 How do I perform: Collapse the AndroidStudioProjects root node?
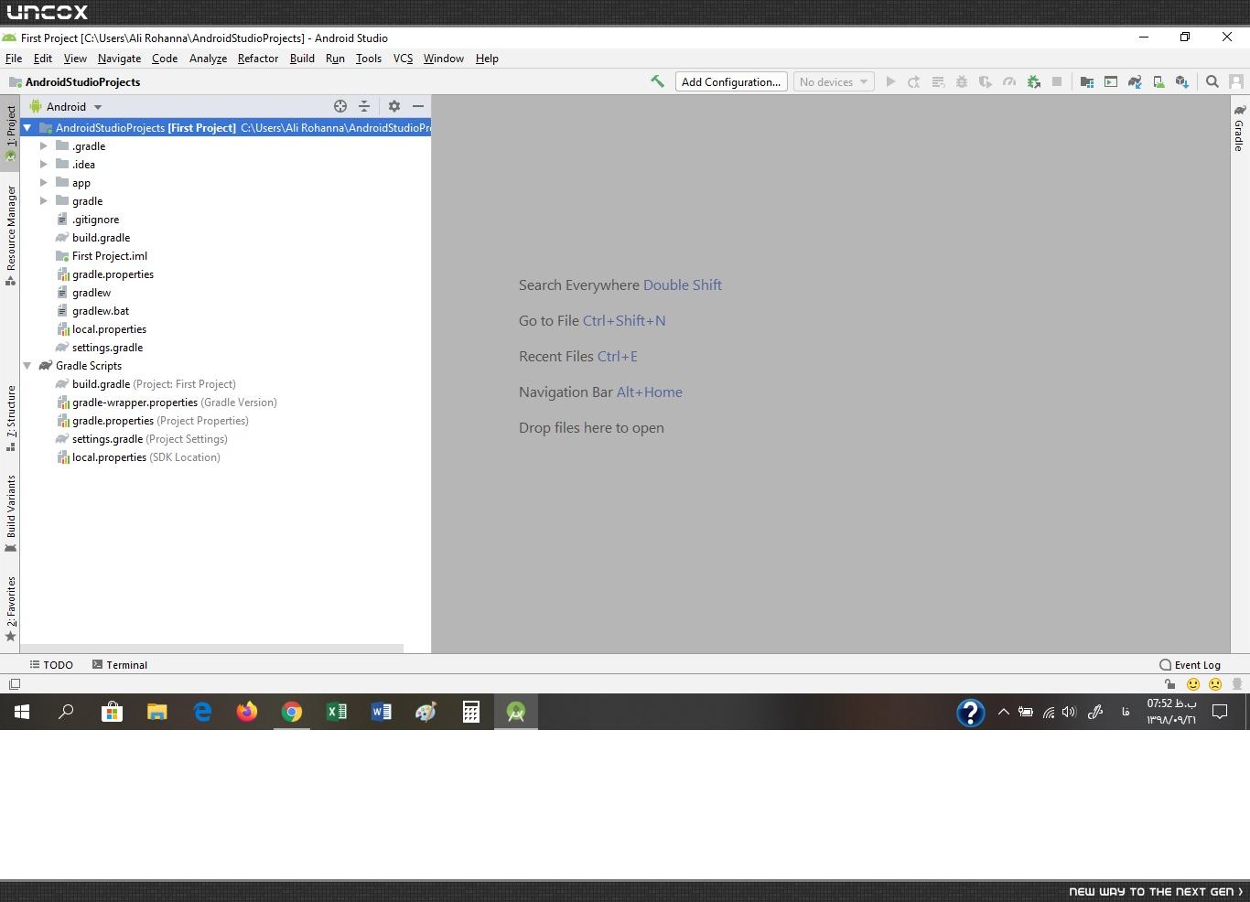click(x=27, y=127)
